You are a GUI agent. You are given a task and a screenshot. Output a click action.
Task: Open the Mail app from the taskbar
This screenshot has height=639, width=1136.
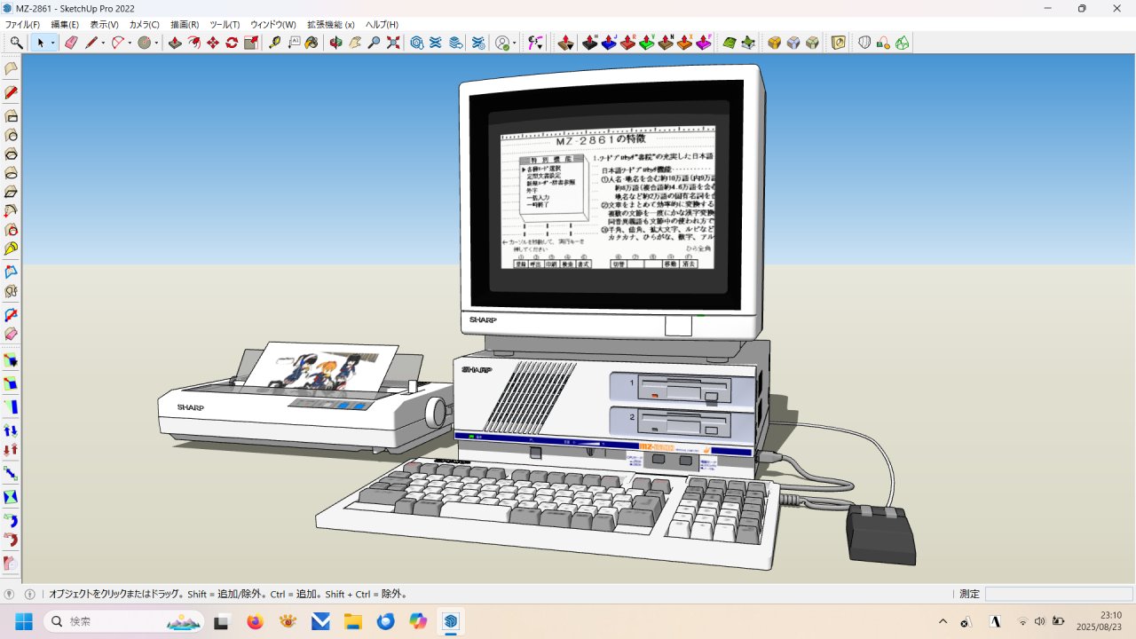[320, 621]
